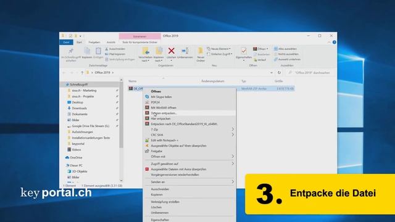Click the Einfügen ribbon icon
This screenshot has height=222, width=395.
pyautogui.click(x=98, y=51)
